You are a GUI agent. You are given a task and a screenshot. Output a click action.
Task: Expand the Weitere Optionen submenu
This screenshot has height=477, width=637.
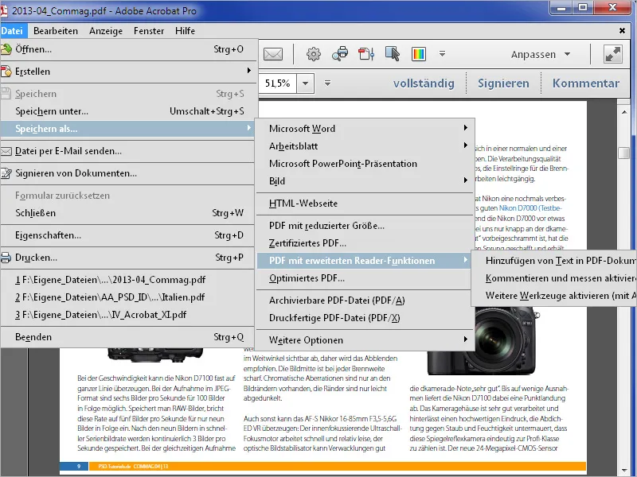(466, 339)
